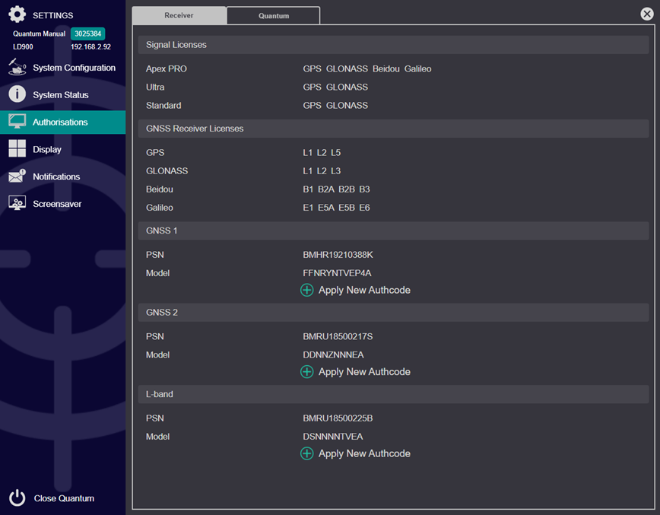Screen dimensions: 660x515
Task: Click the green plus icon under GNSS 1
Action: (306, 290)
